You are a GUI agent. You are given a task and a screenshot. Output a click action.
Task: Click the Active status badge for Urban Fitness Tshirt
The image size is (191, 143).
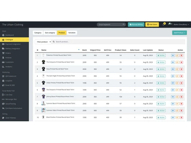pos(161,83)
